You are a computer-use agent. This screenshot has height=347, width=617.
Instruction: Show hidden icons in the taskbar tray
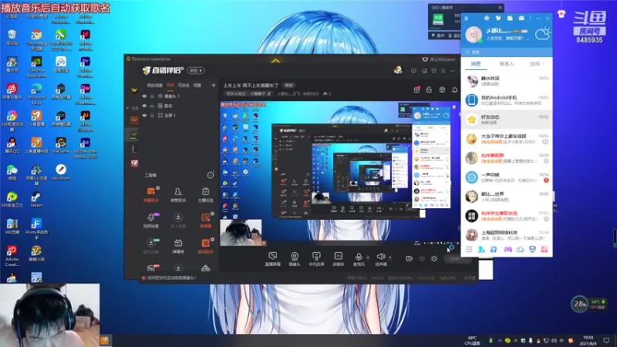(500, 340)
